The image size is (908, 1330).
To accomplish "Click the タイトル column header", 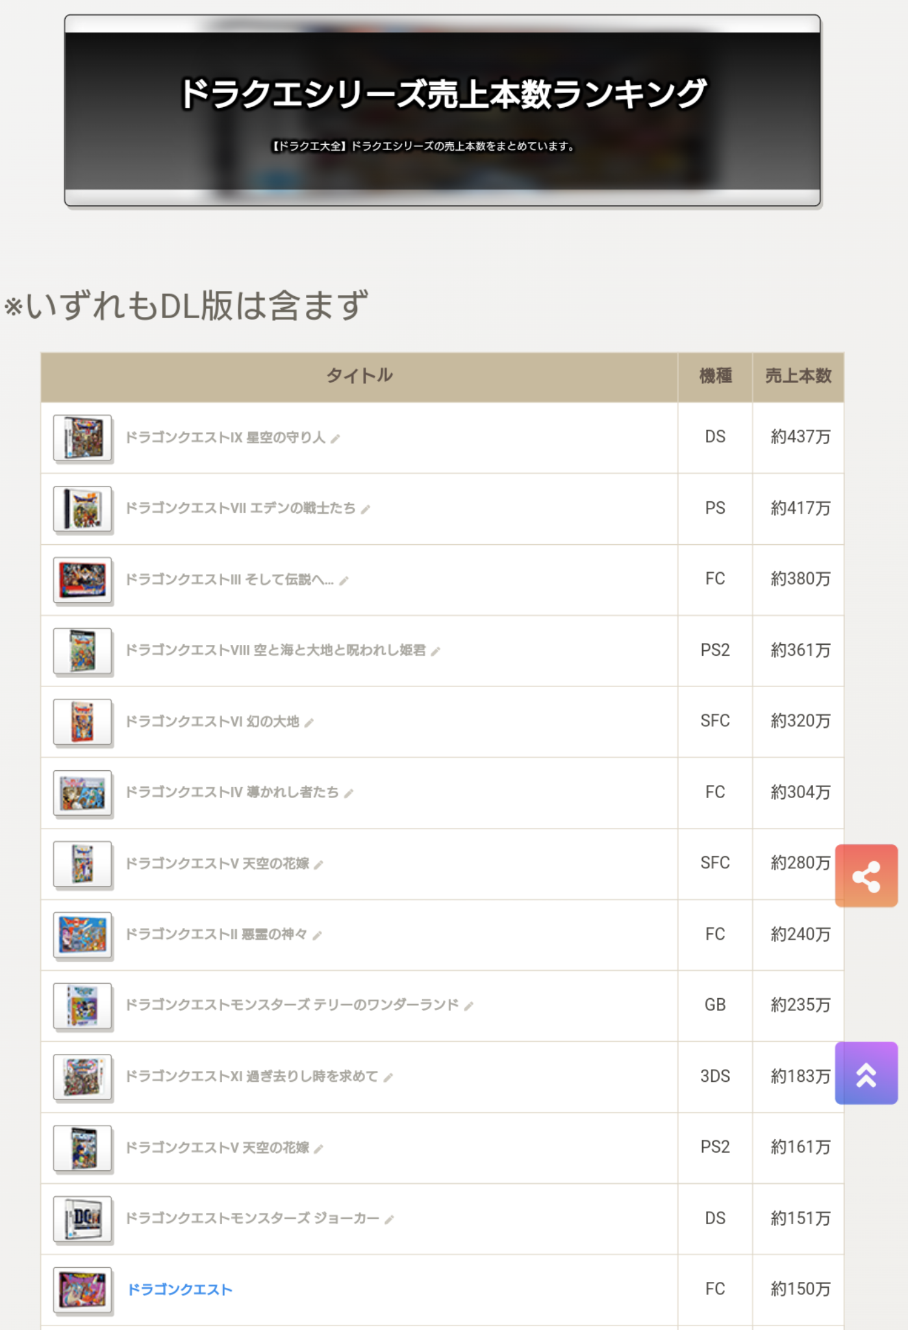I will (x=359, y=376).
